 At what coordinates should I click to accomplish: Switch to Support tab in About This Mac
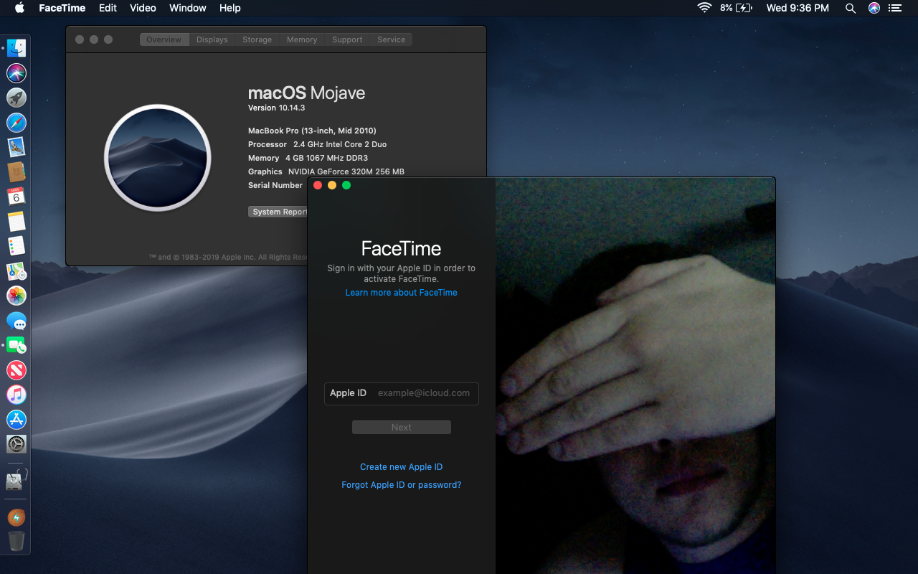coord(347,39)
